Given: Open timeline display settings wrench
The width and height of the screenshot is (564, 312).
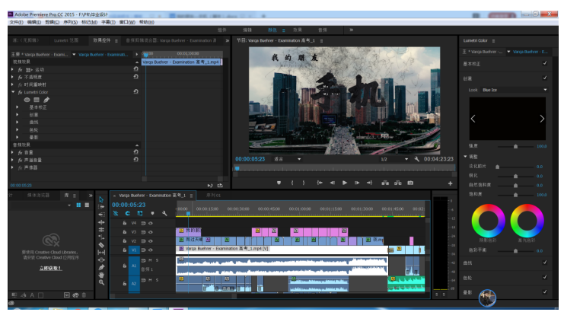Looking at the screenshot, I should coord(164,214).
